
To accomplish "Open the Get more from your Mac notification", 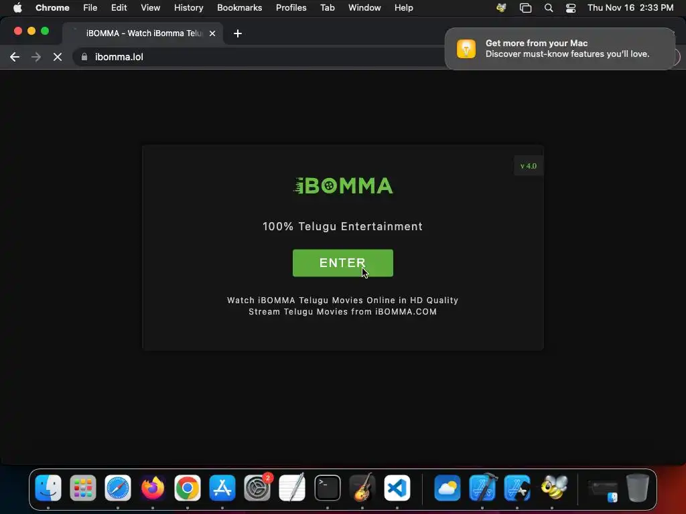I will click(x=560, y=48).
